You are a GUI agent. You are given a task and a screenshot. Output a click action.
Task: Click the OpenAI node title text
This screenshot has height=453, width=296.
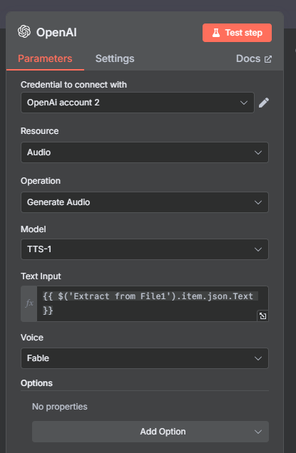click(56, 32)
